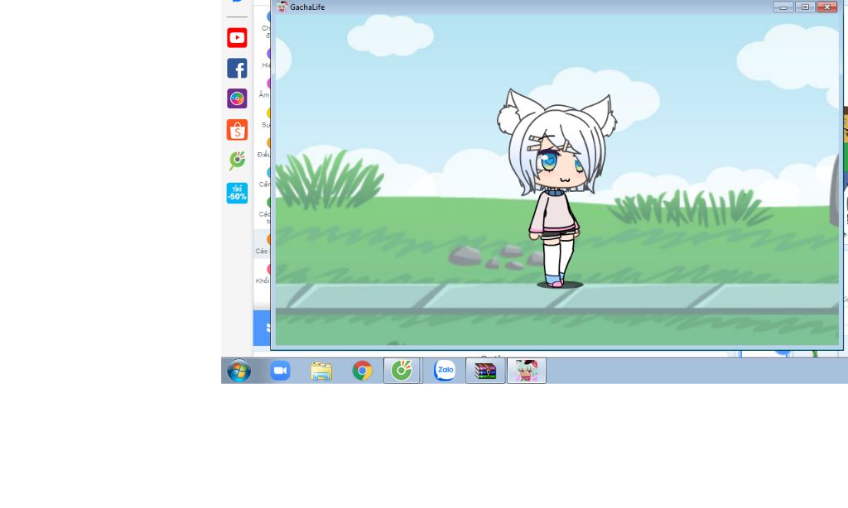Open the Tiki -50% sidebar shortcut

pyautogui.click(x=237, y=193)
